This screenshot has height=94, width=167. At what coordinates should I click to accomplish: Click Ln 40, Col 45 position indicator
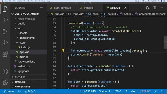88,91
